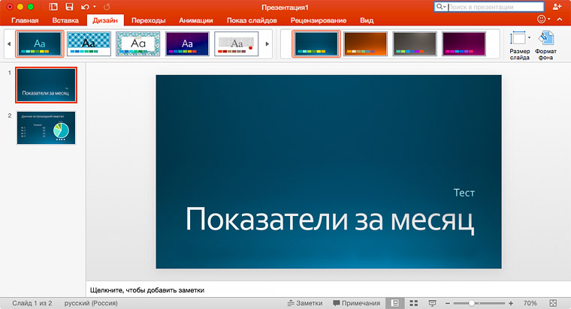Switch to normal view in status bar
571x309 pixels.
point(394,302)
